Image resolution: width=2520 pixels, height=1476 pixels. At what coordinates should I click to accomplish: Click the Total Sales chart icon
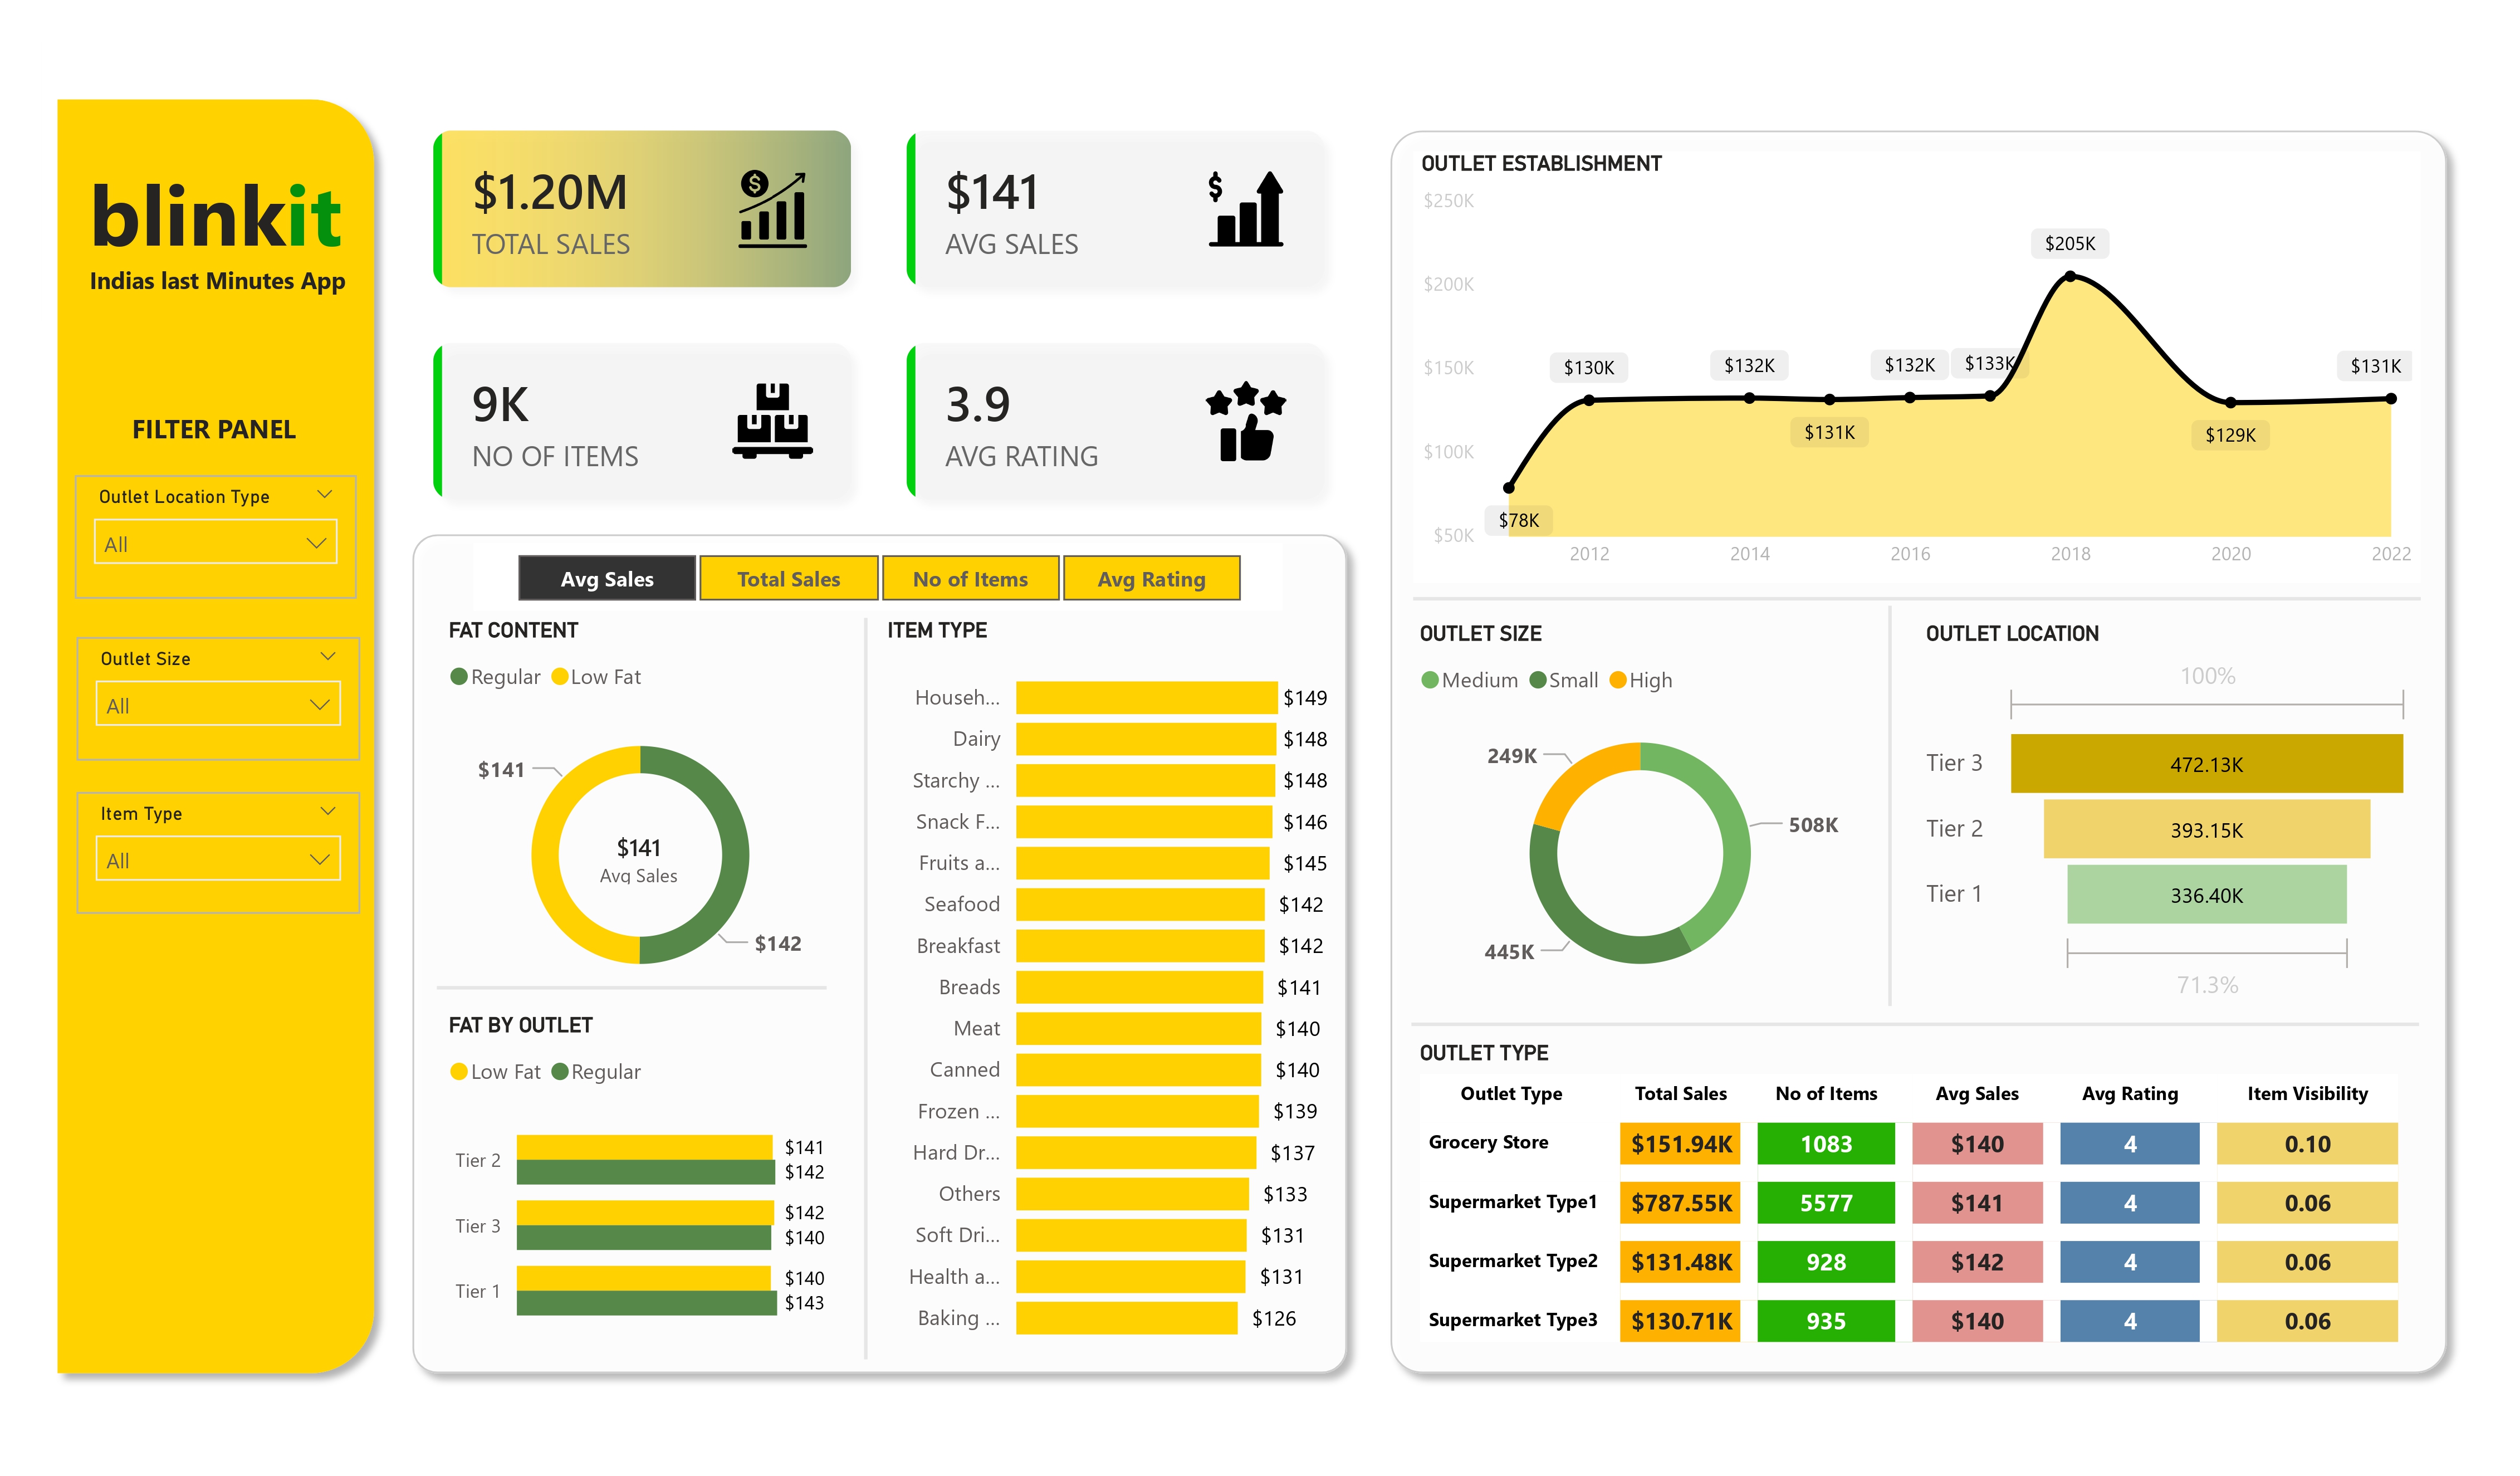click(772, 209)
